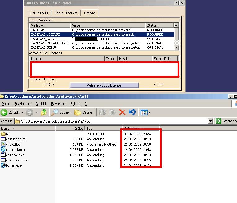Expand the address bar dropdown
The height and width of the screenshot is (203, 237).
(211, 121)
